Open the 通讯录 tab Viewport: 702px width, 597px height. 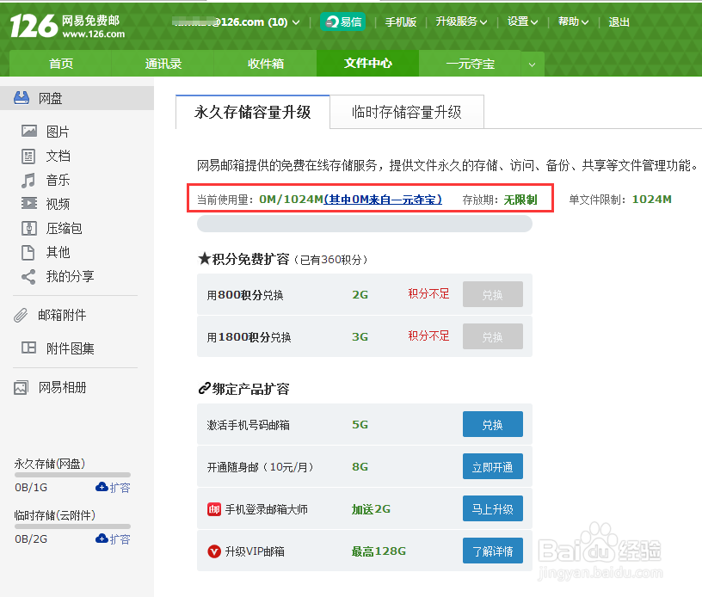pos(163,64)
